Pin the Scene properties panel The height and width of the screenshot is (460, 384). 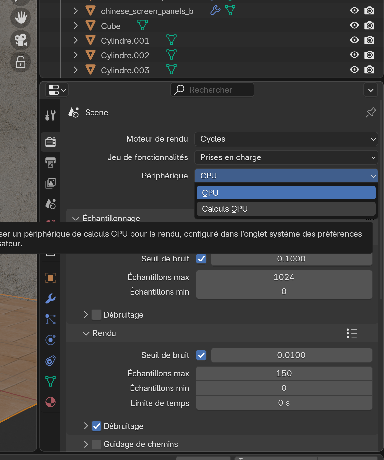(371, 113)
